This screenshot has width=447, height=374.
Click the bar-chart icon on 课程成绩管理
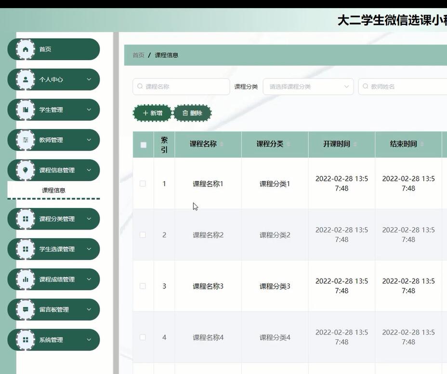pyautogui.click(x=25, y=279)
